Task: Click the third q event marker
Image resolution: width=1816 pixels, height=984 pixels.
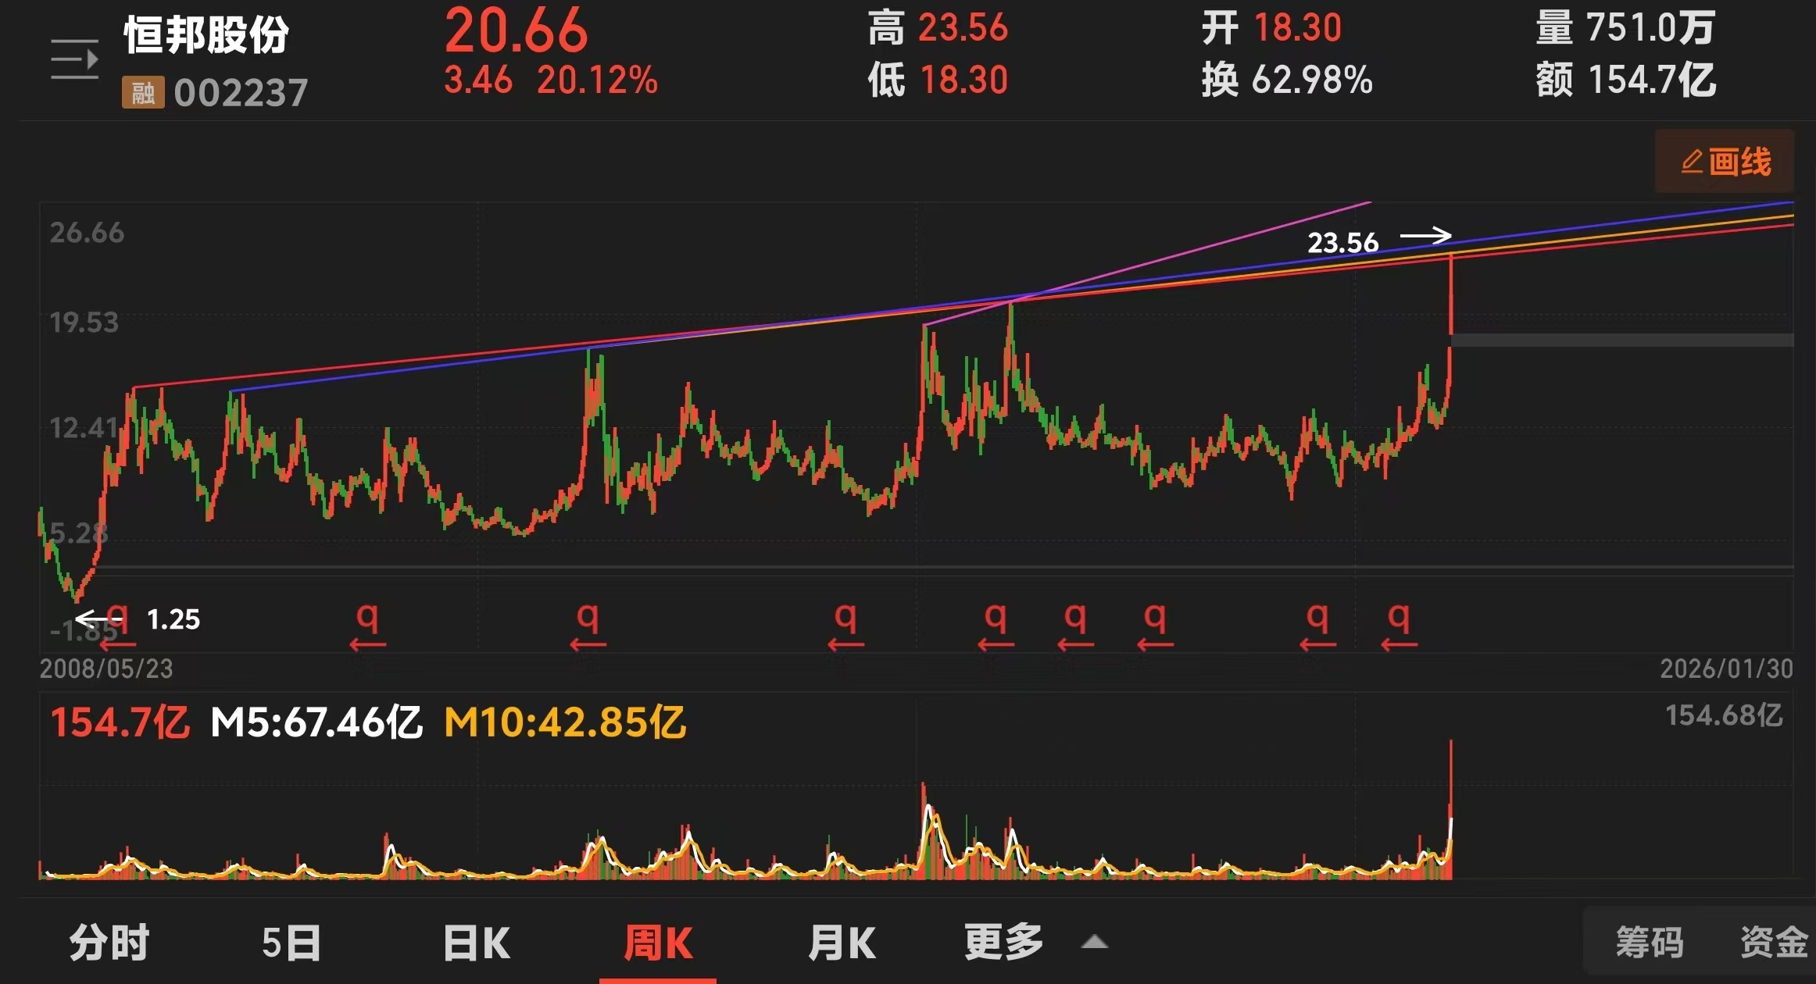Action: click(x=588, y=619)
